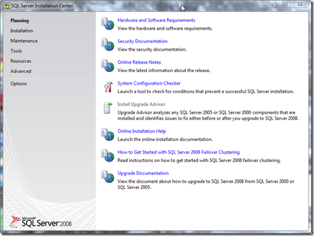Click 'Upgrade Advisor analyzes any SQL Server 2005' text
Image resolution: width=314 pixels, height=236 pixels.
(x=208, y=116)
